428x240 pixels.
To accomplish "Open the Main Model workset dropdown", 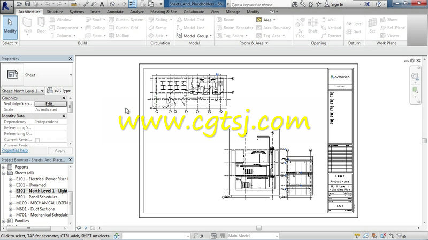I will point(253,236).
